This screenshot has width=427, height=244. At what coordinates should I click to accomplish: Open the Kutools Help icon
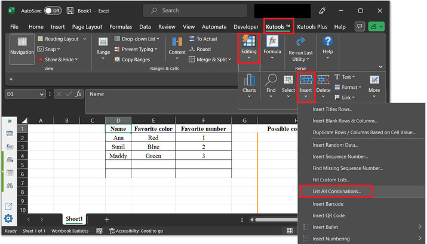tap(327, 42)
